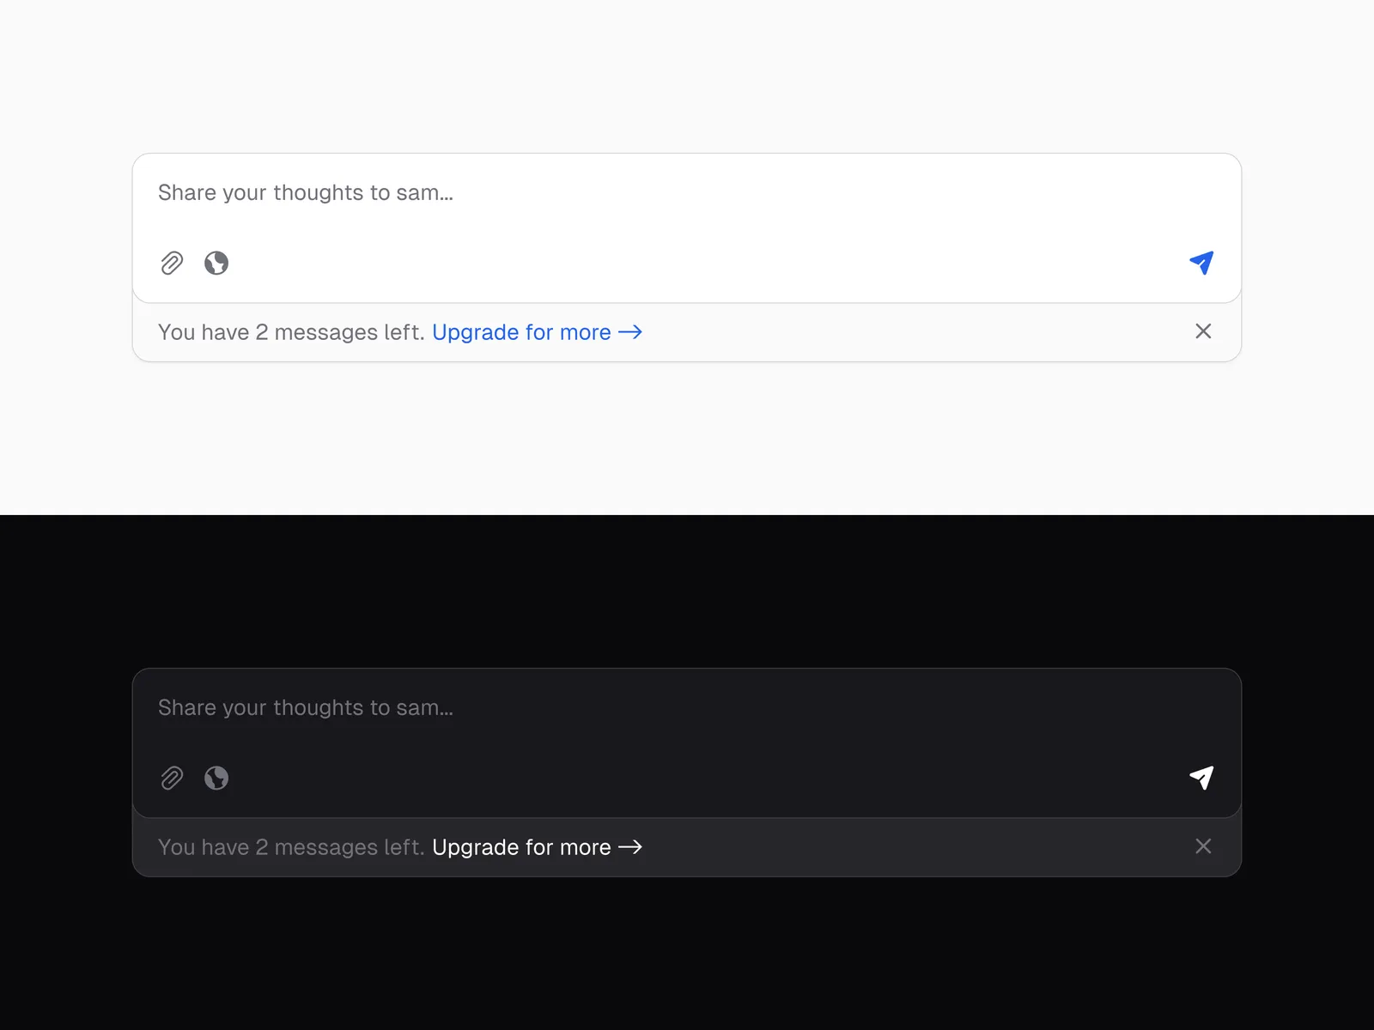Dismiss the dark theme messages-left banner
This screenshot has height=1030, width=1374.
pos(1203,846)
